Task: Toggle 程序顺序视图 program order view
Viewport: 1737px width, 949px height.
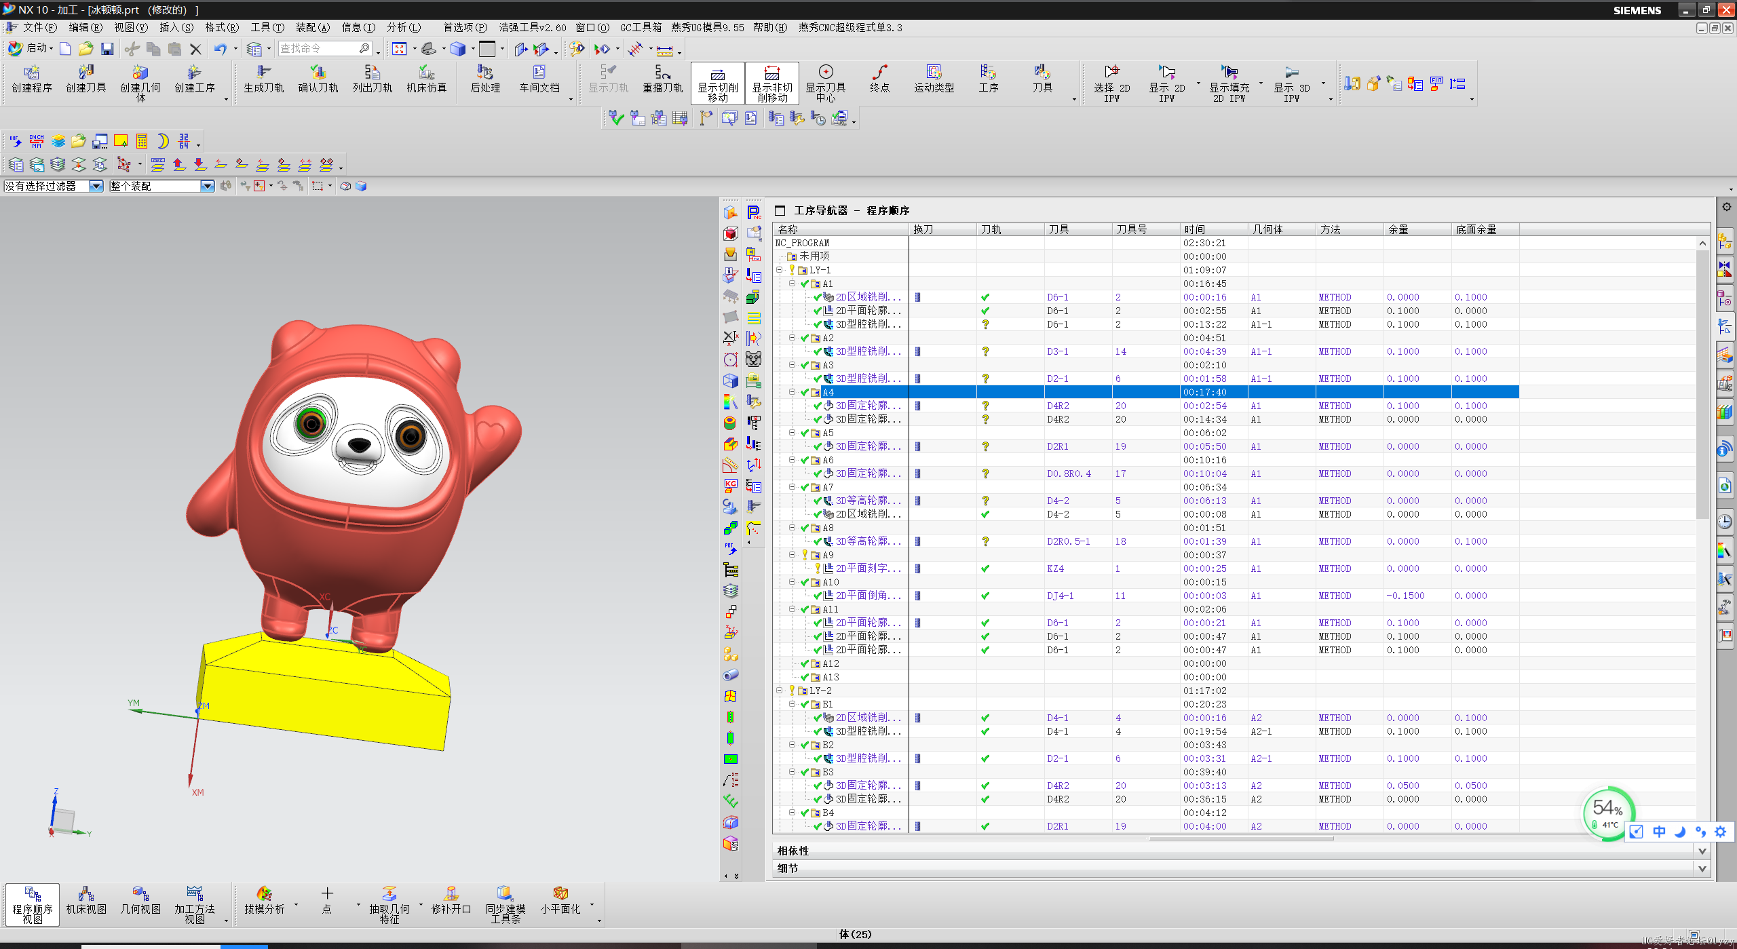Action: [33, 905]
